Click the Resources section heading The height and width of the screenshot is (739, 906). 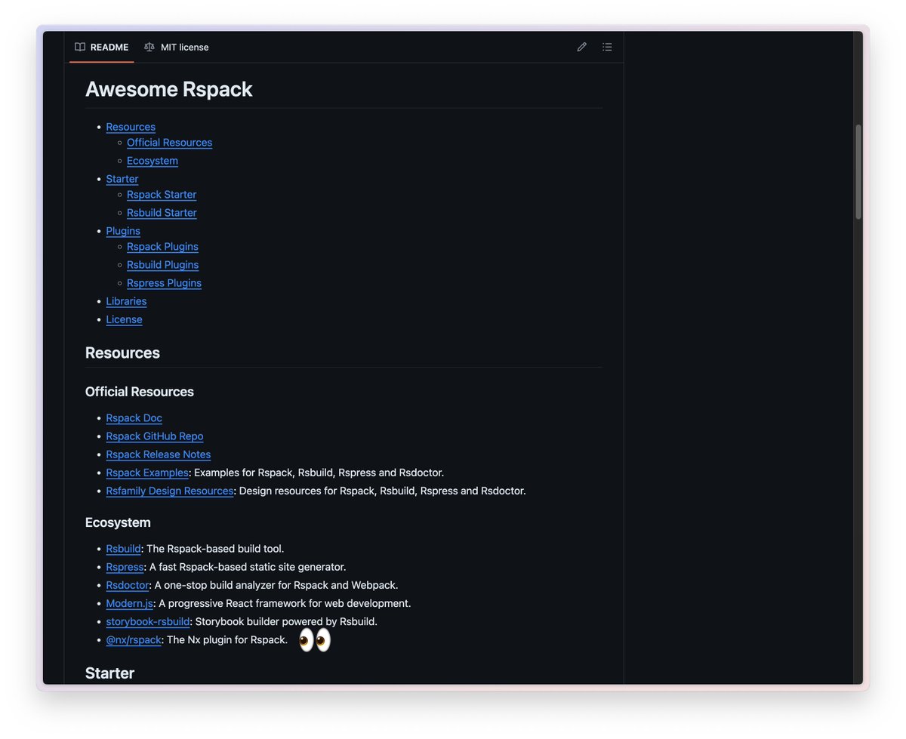[x=122, y=353]
